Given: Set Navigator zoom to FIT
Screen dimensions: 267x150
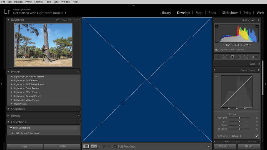Looking at the screenshot, I should [58, 20].
